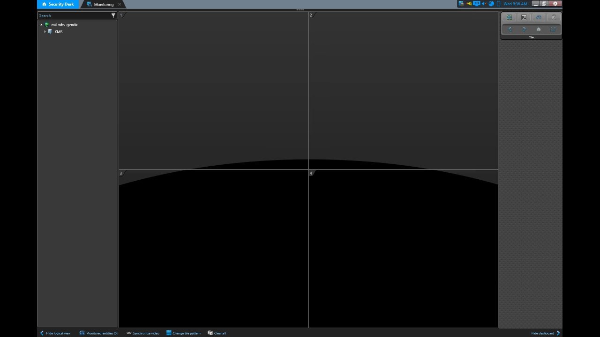The height and width of the screenshot is (337, 600).
Task: Go to next tile content
Action: (x=524, y=29)
